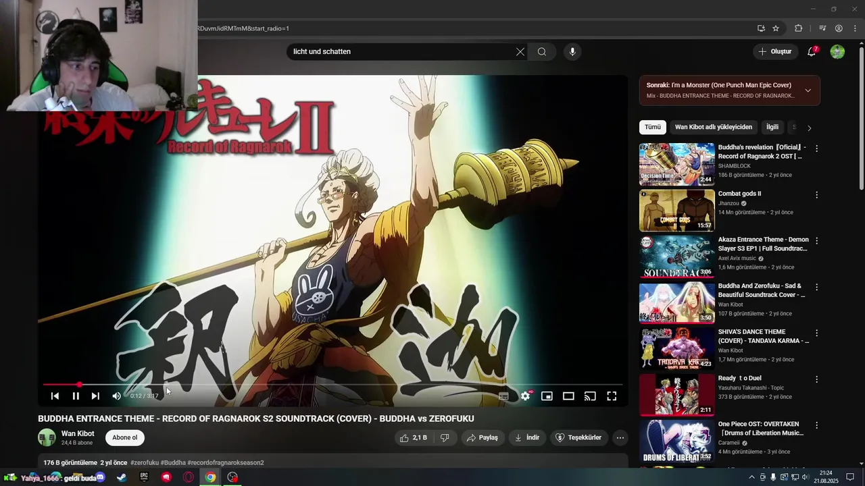Open Epic Games Launcher from taskbar
This screenshot has height=486, width=865.
pos(144,477)
